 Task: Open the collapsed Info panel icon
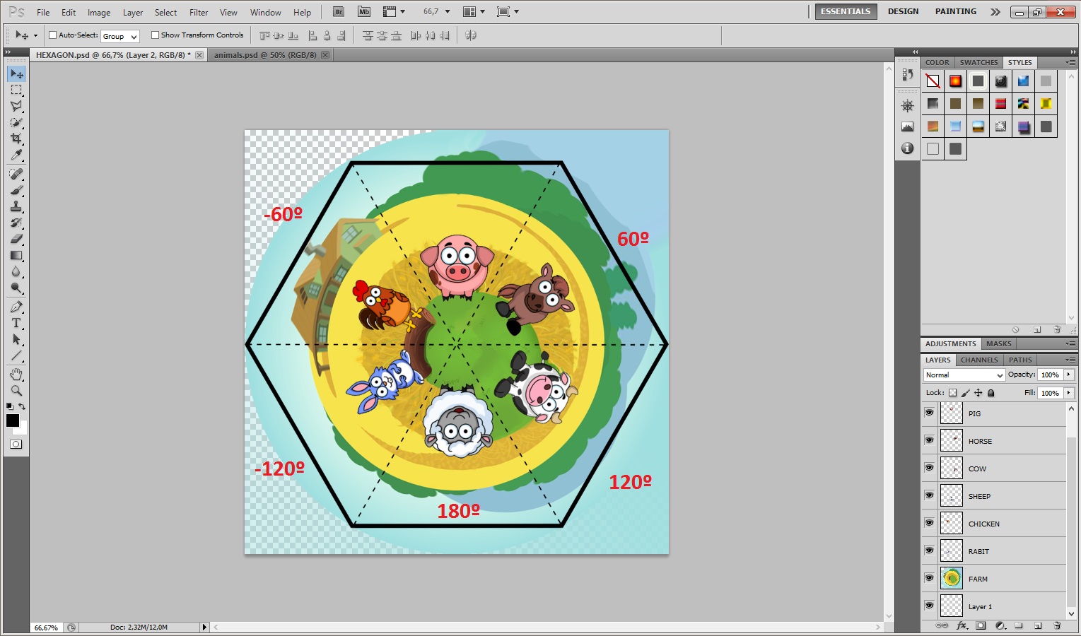coord(908,148)
